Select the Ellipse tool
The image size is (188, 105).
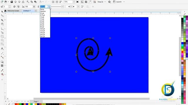pos(2,40)
